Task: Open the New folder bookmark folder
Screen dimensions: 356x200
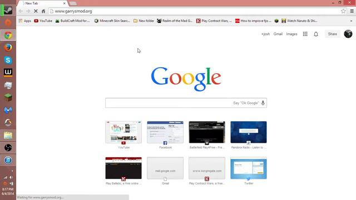Action: [x=144, y=21]
